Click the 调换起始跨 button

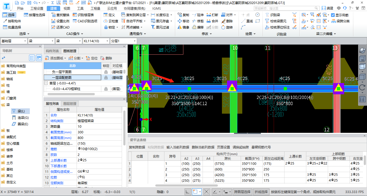[241, 147]
